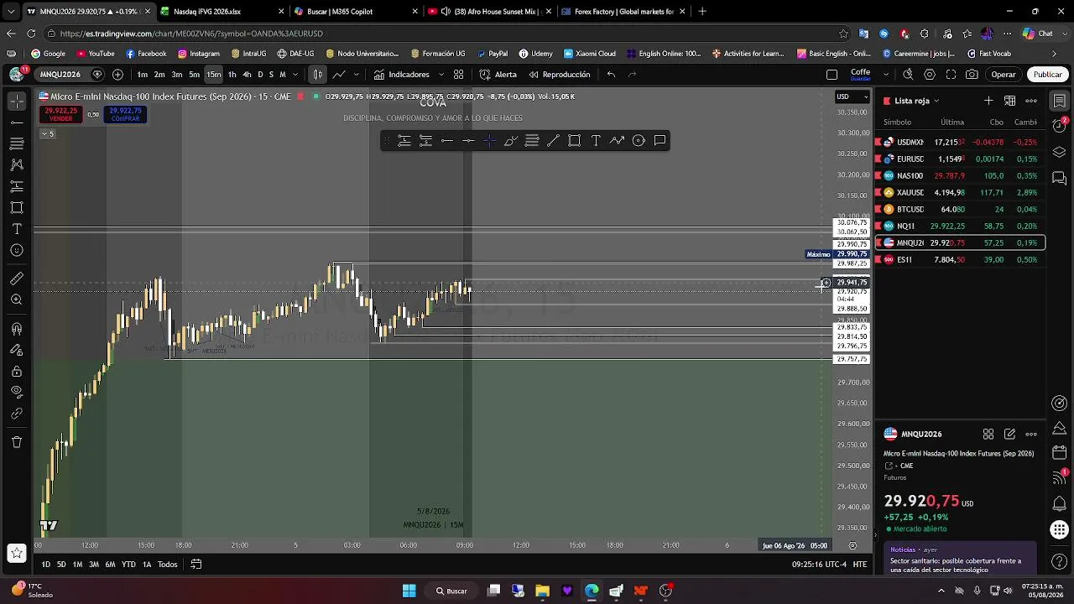Select the 4h timeframe
1074x604 pixels.
pos(247,75)
